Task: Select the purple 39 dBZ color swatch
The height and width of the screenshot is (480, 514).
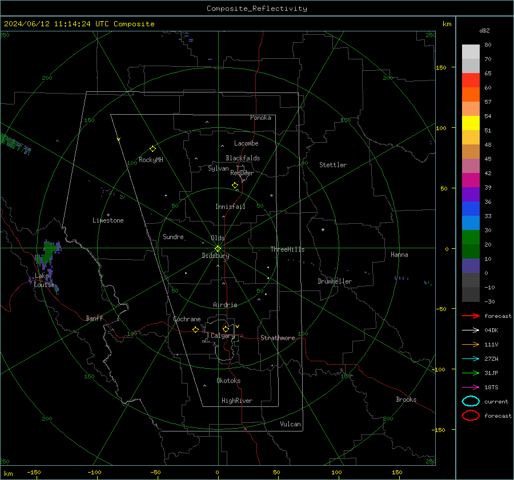Action: [471, 194]
